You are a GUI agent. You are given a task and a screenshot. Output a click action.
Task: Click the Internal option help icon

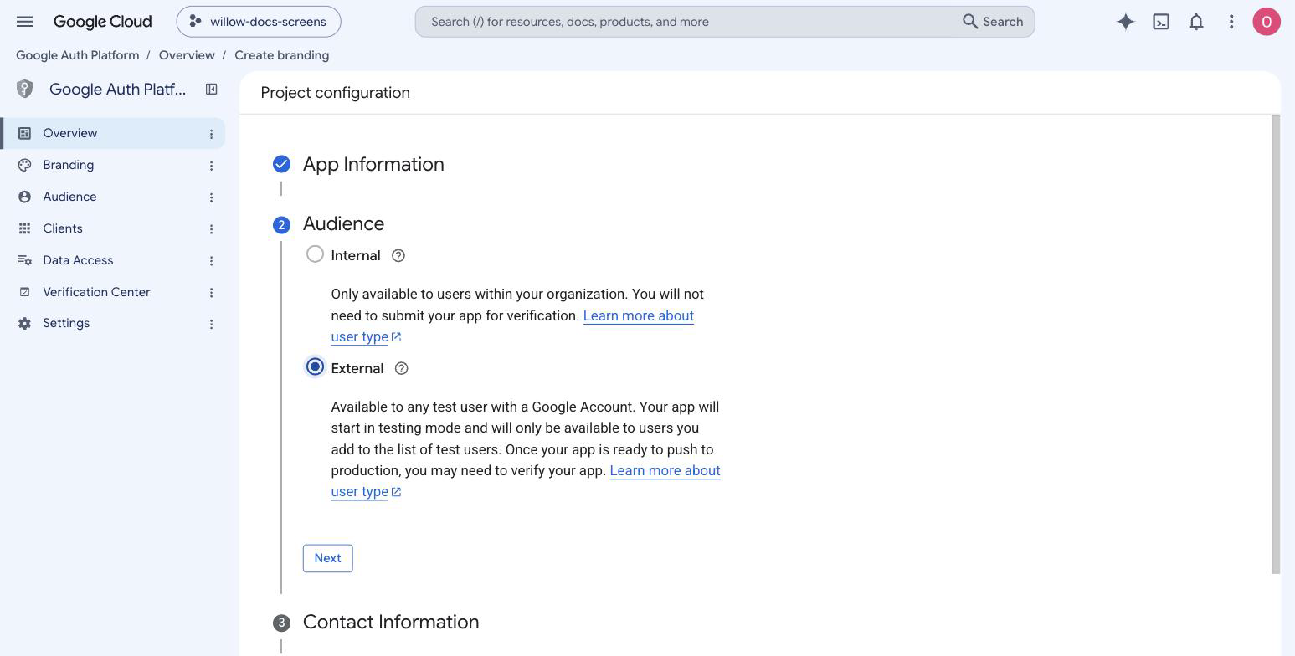click(398, 256)
